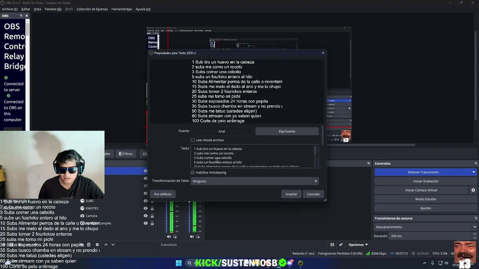Open the mixer Opciones dropdown
Image resolution: width=479 pixels, height=269 pixels.
pyautogui.click(x=358, y=245)
